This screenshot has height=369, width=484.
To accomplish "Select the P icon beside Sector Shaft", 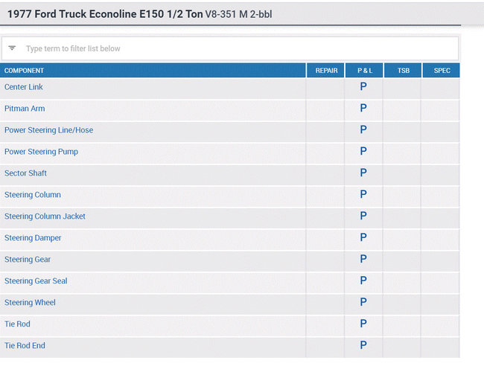I will pos(363,173).
